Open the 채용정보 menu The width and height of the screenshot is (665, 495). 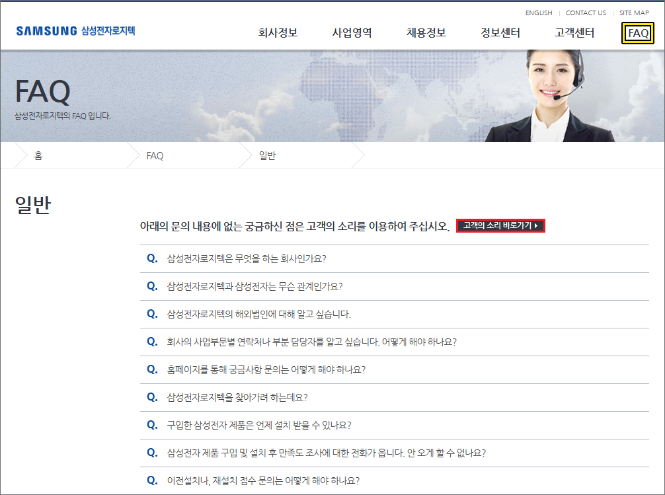tap(426, 32)
